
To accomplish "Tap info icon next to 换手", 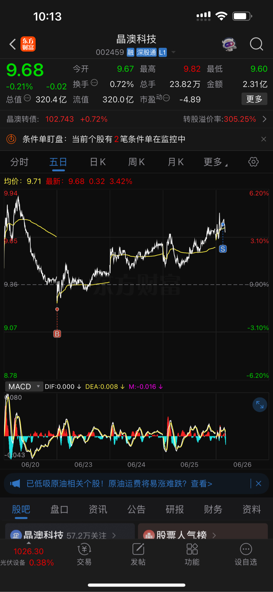I will (94, 83).
